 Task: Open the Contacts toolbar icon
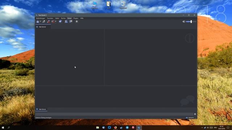pyautogui.click(x=66, y=22)
